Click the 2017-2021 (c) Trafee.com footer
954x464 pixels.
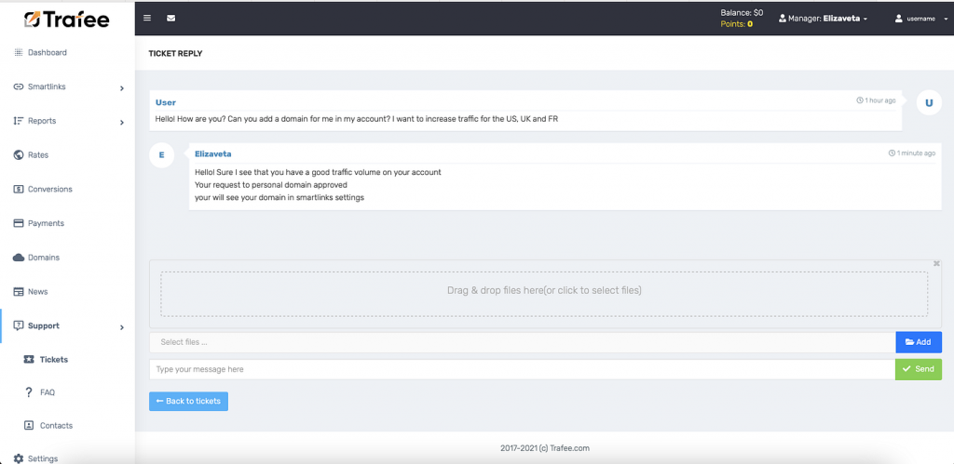point(544,448)
